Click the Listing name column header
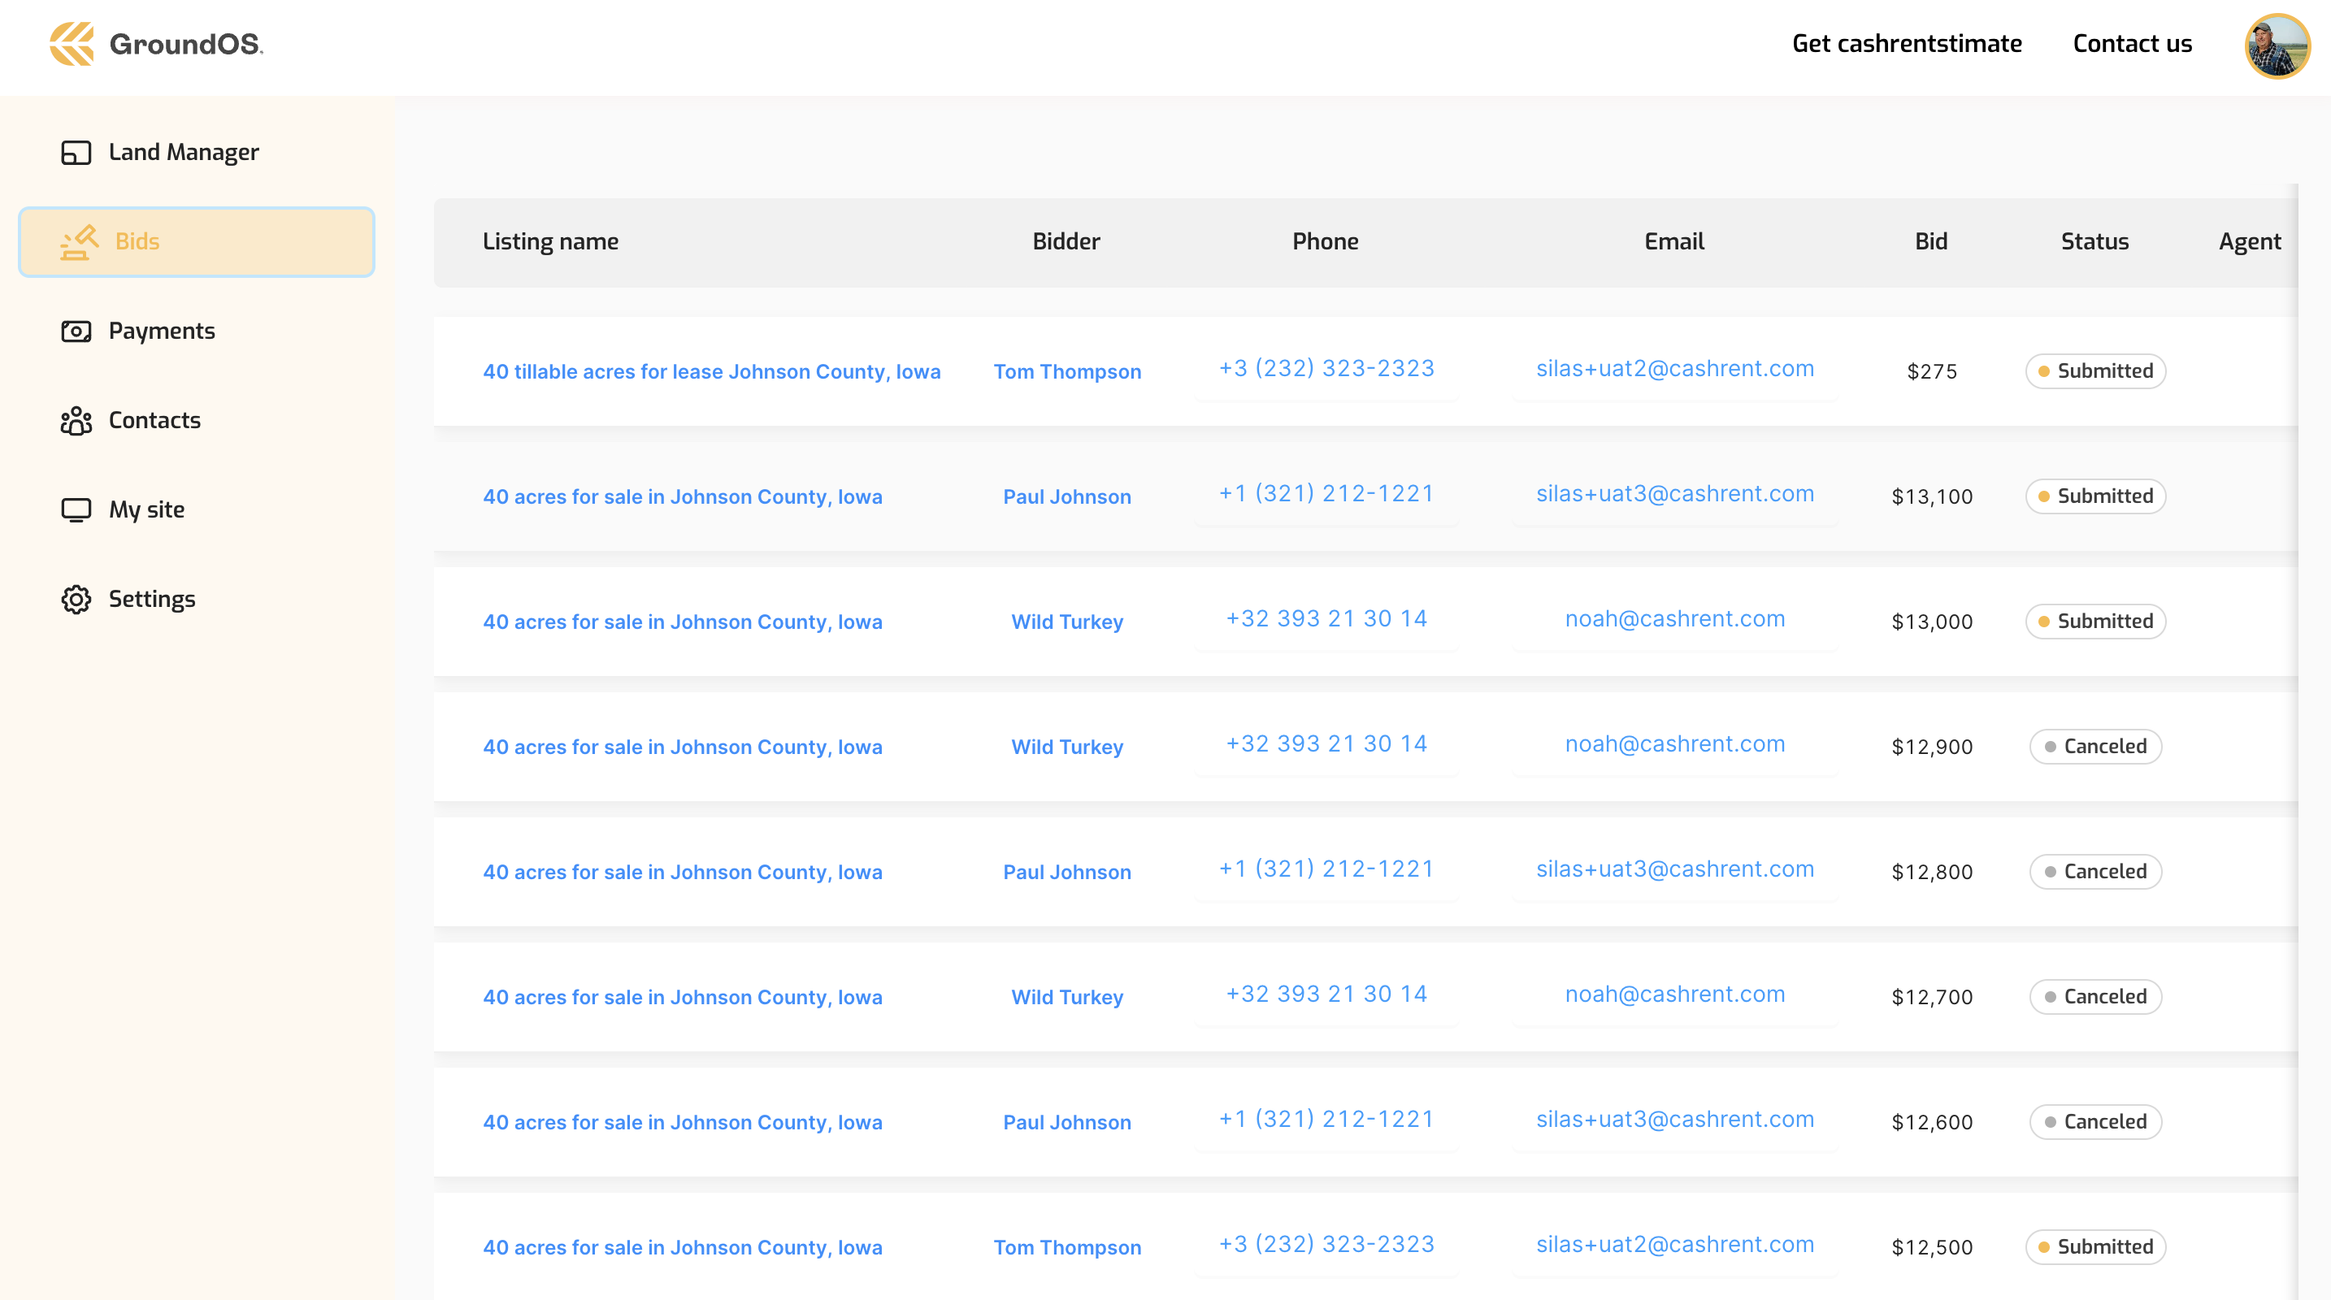Viewport: 2331px width, 1300px height. pyautogui.click(x=551, y=241)
